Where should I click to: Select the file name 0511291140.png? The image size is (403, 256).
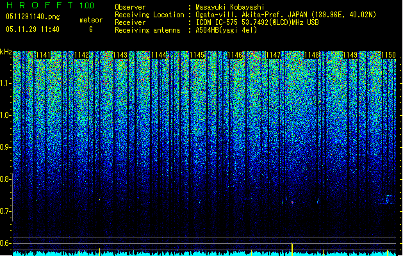33,17
